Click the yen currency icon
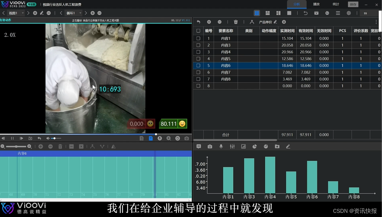The width and height of the screenshot is (382, 217). pyautogui.click(x=284, y=22)
